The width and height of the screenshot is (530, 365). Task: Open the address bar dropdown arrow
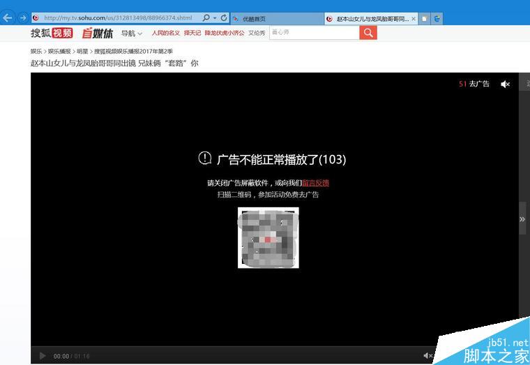pos(215,18)
